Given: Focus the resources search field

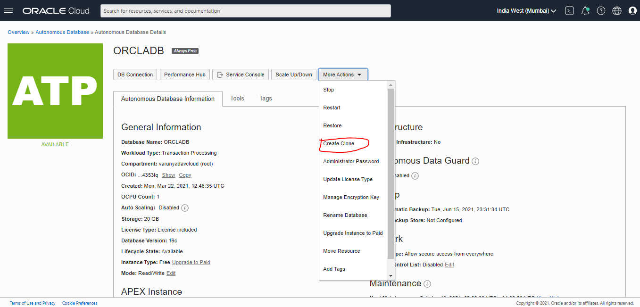Looking at the screenshot, I should click(246, 10).
